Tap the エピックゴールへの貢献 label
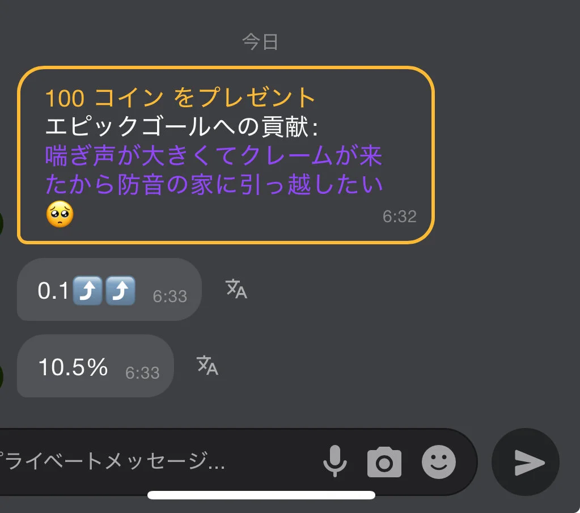Viewport: 580px width, 513px height. 181,126
